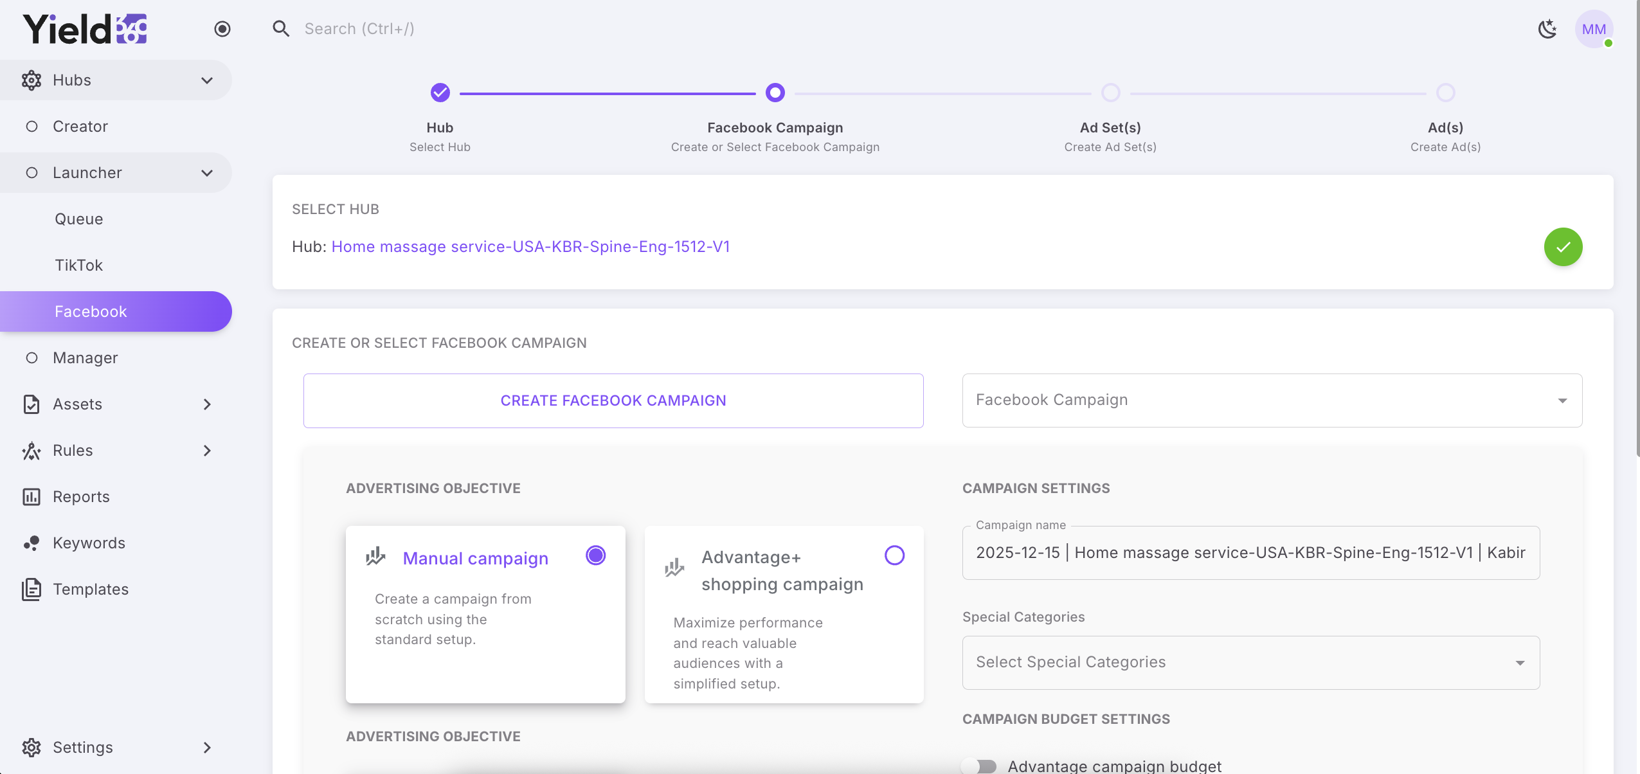This screenshot has width=1640, height=774.
Task: Click the Campaign name input field
Action: [1250, 553]
